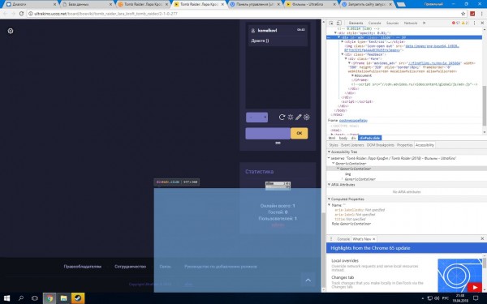This screenshot has height=304, width=487.
Task: Open the chat dropdown selector
Action: tap(256, 118)
